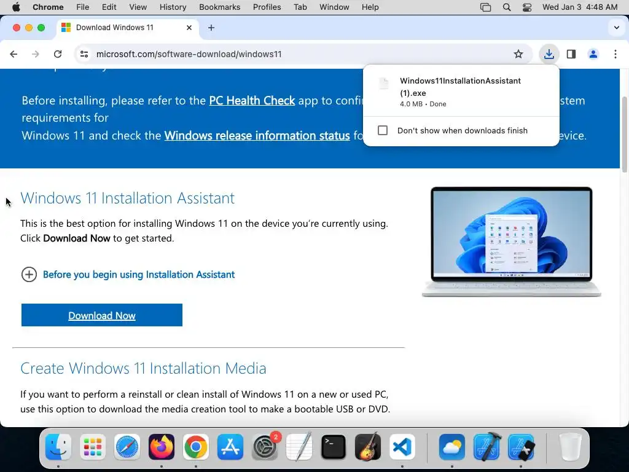The image size is (629, 472).
Task: Click the Windows 11 Installation Assistant heading
Action: click(x=128, y=198)
